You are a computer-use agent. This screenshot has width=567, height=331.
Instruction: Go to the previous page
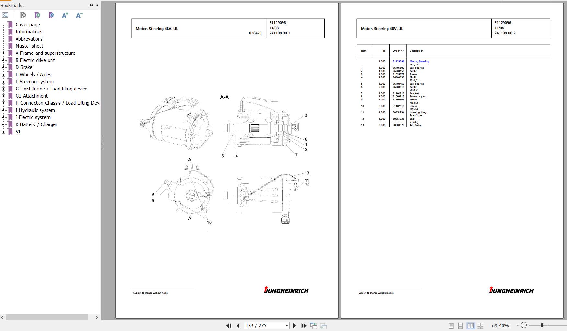click(x=238, y=325)
